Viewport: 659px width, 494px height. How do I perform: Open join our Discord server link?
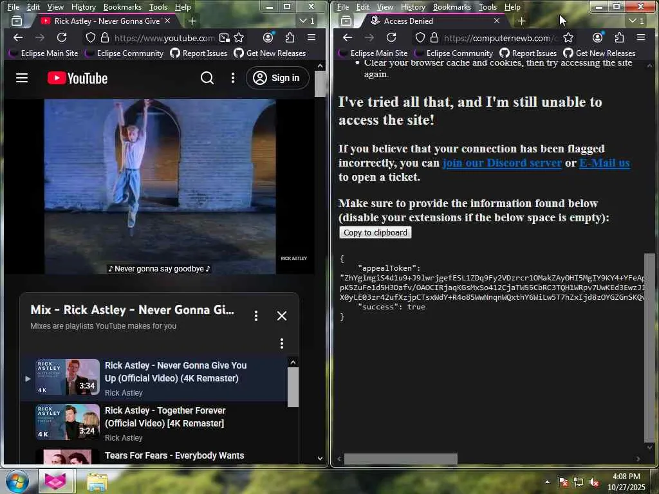502,163
